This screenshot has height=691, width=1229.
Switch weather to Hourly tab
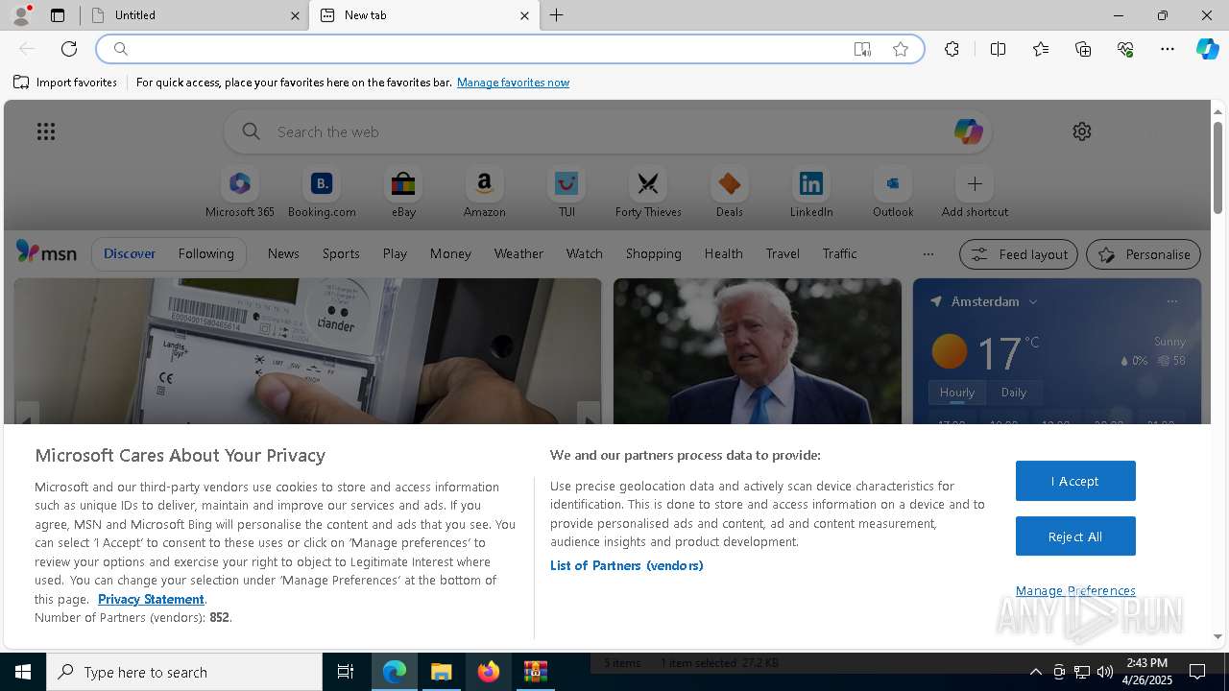point(956,393)
